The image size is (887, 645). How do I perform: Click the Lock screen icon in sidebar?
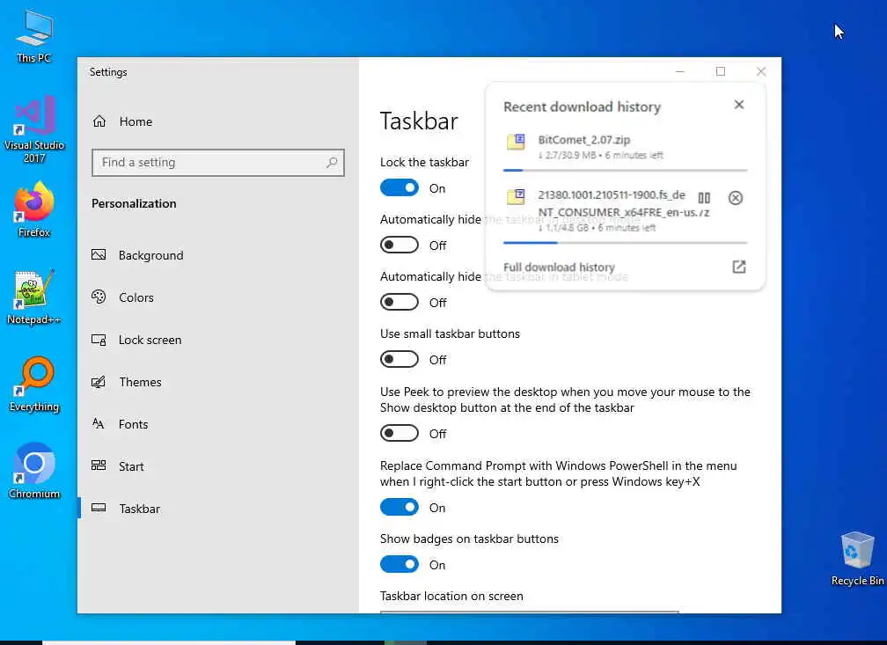99,340
